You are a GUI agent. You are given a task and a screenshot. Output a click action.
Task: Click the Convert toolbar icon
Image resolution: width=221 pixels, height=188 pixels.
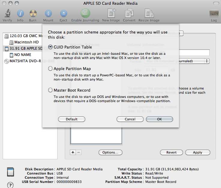click(129, 13)
